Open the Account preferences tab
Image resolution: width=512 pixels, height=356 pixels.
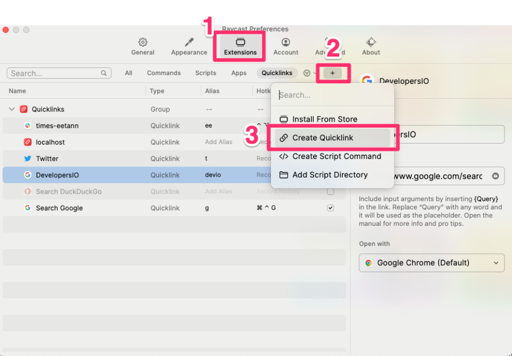[x=286, y=47]
